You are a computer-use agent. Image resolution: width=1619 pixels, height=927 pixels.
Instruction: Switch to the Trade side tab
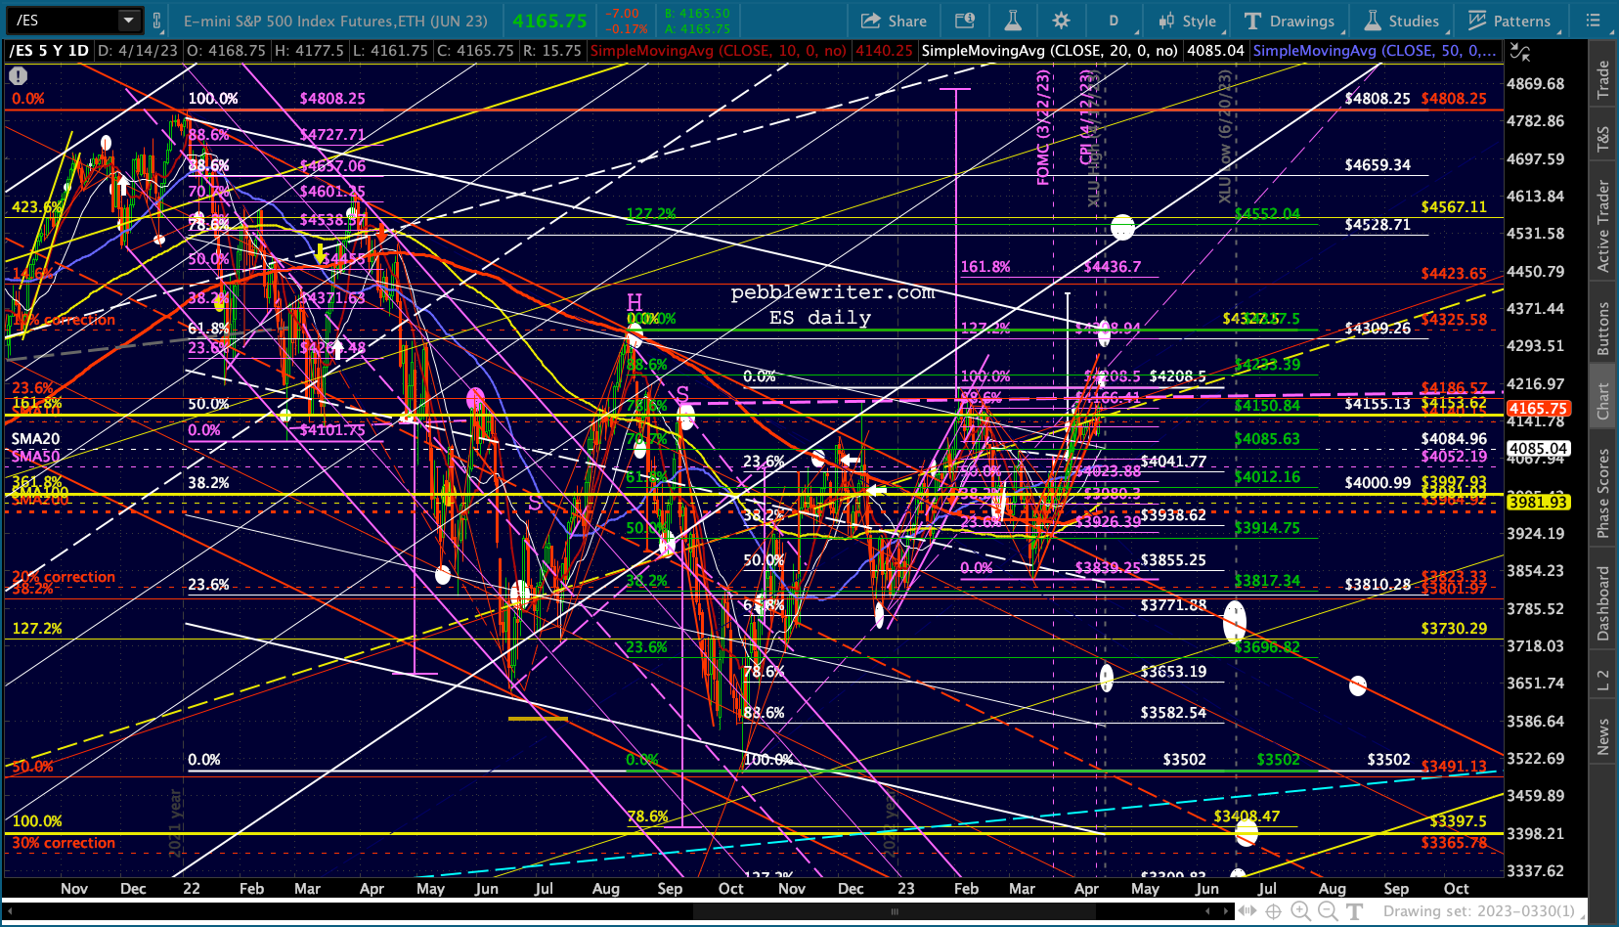(1603, 79)
